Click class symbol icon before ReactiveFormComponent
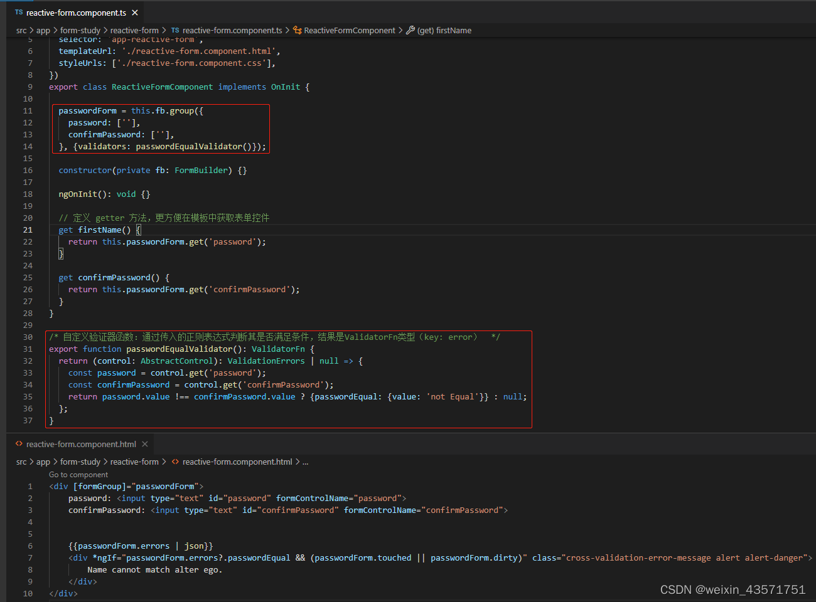This screenshot has width=816, height=602. tap(298, 30)
